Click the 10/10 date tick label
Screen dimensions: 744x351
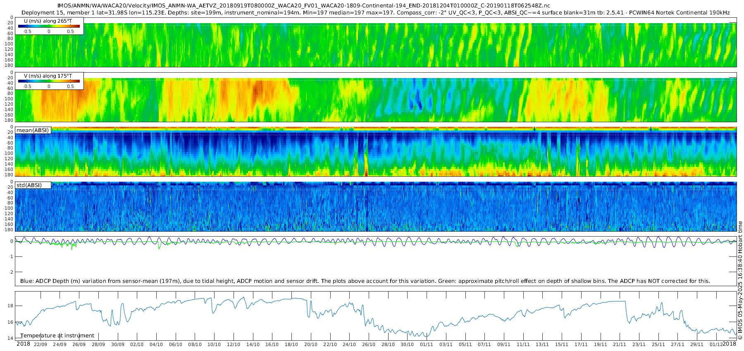tap(214, 344)
